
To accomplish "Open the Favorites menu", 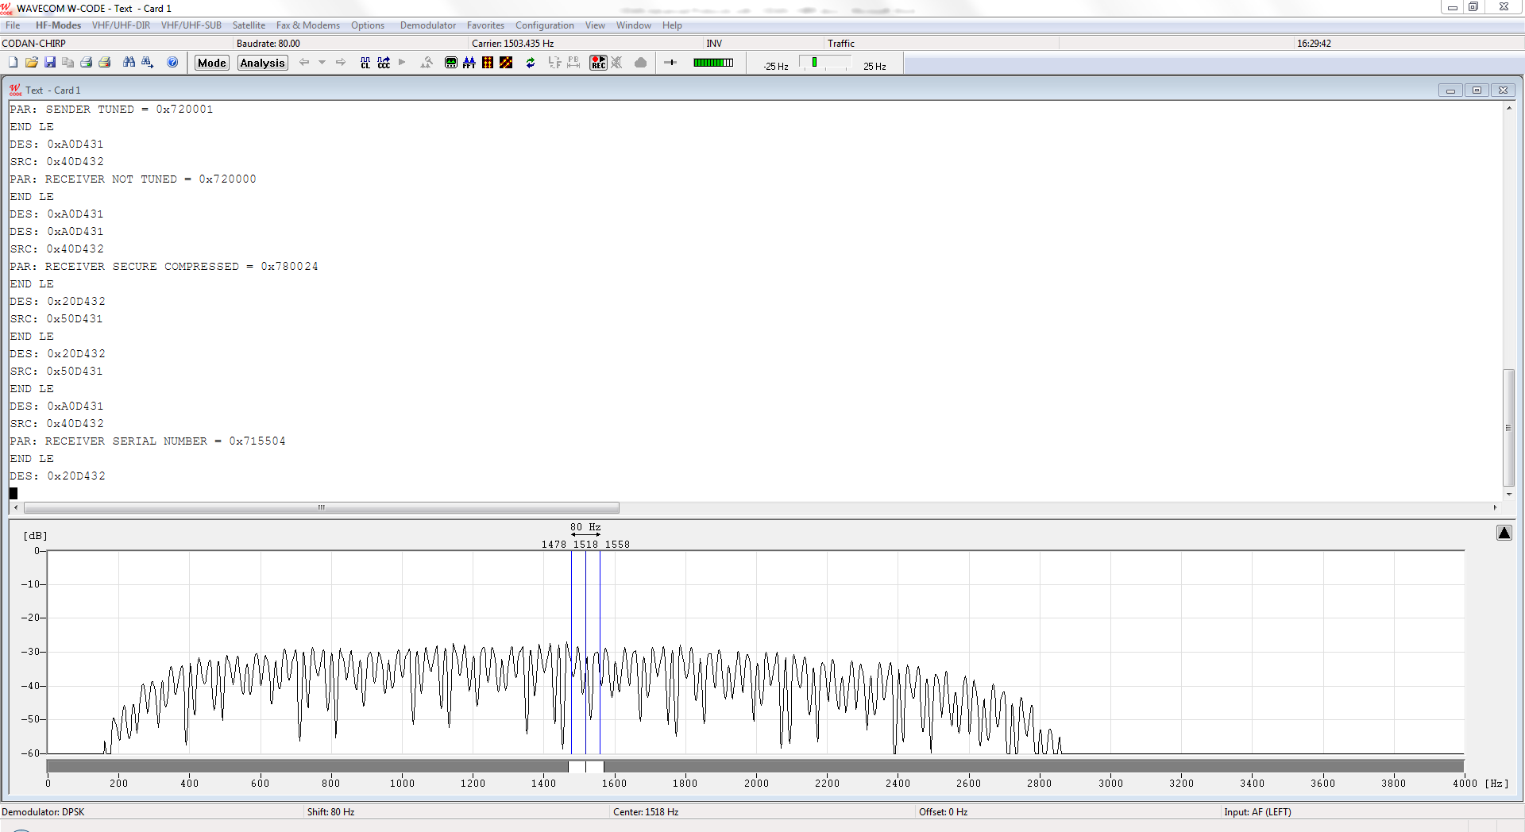I will tap(485, 25).
